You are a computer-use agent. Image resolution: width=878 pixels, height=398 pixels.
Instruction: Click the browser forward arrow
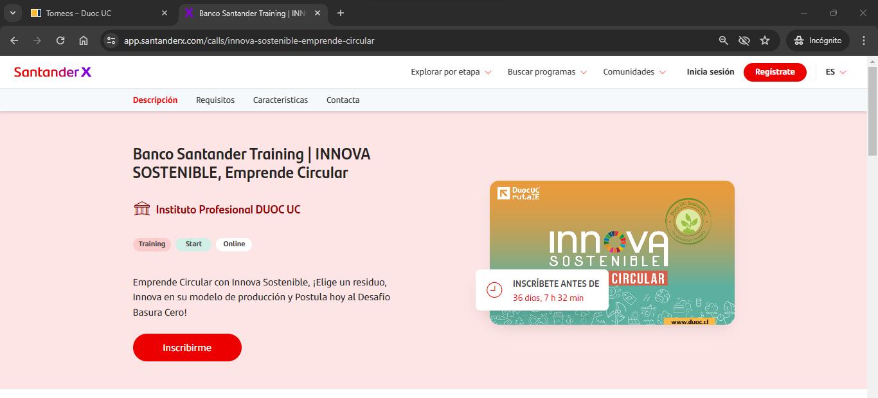coord(37,41)
